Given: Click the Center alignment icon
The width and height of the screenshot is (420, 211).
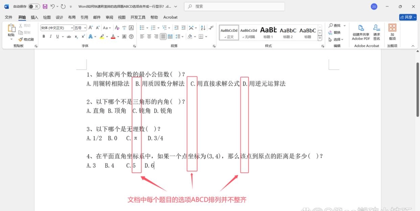Looking at the screenshot, I should pos(149,37).
